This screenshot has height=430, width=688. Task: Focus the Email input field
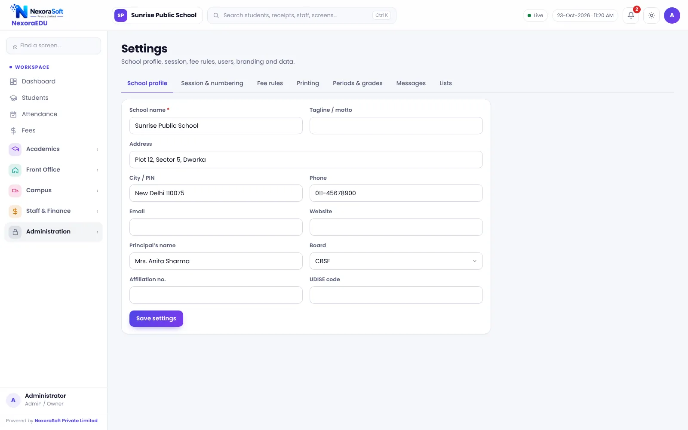(x=216, y=227)
